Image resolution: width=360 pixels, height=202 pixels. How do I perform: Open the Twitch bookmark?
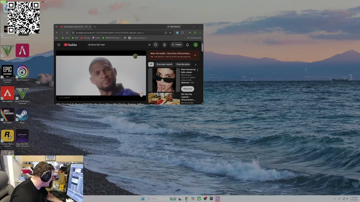click(x=96, y=38)
